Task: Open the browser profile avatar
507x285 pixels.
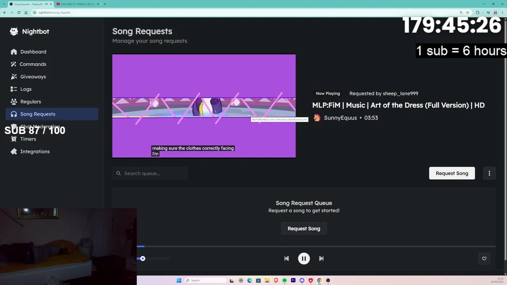Action: pyautogui.click(x=495, y=12)
